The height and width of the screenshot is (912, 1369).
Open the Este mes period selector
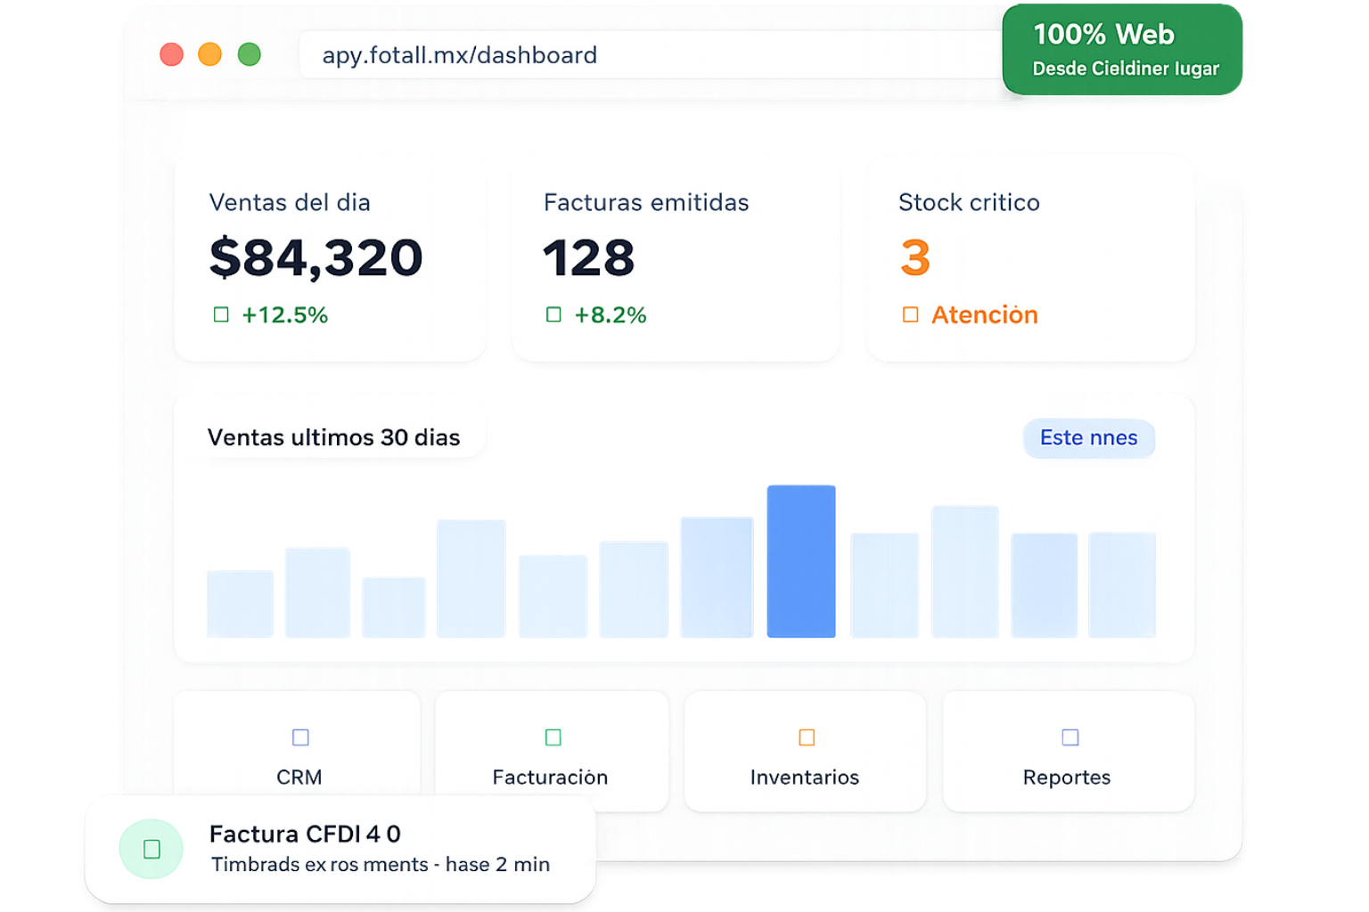click(x=1088, y=438)
